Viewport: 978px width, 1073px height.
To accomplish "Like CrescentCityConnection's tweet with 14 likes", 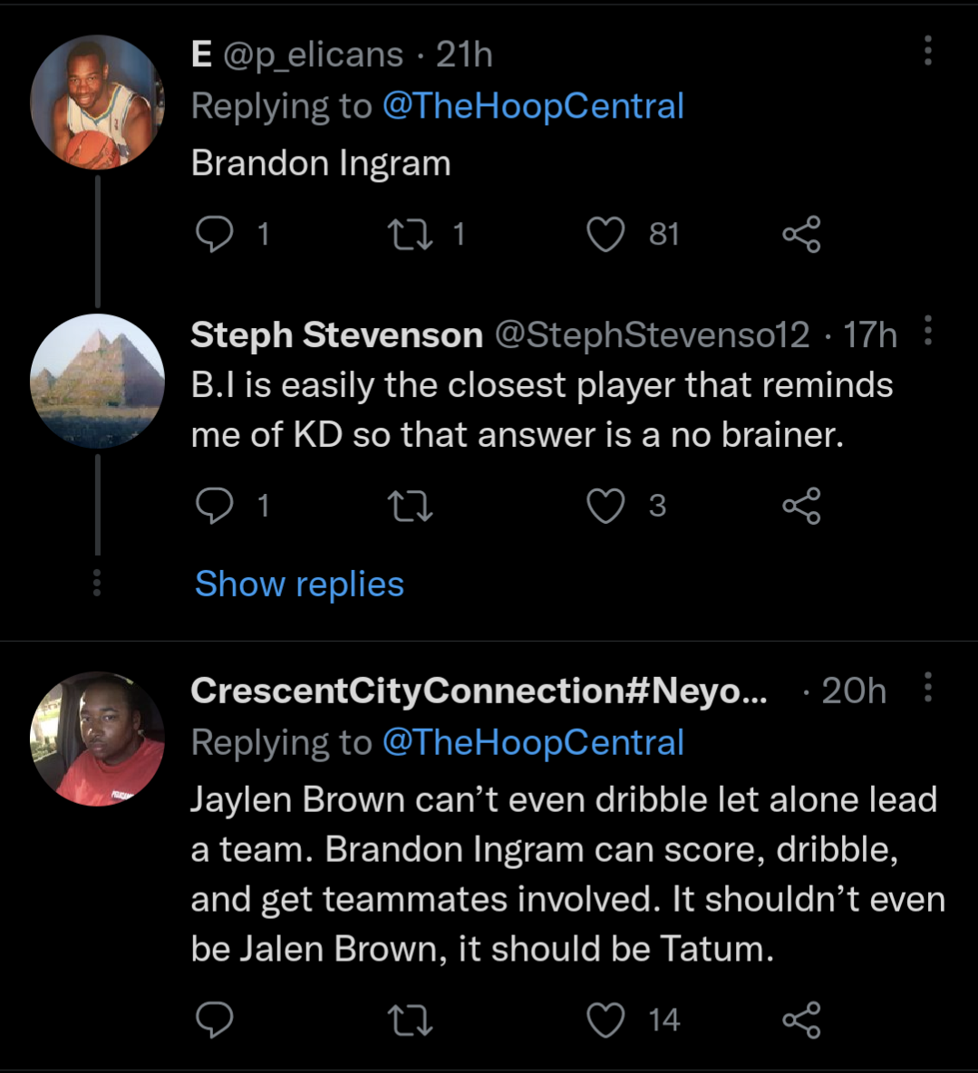I will pos(605,1020).
